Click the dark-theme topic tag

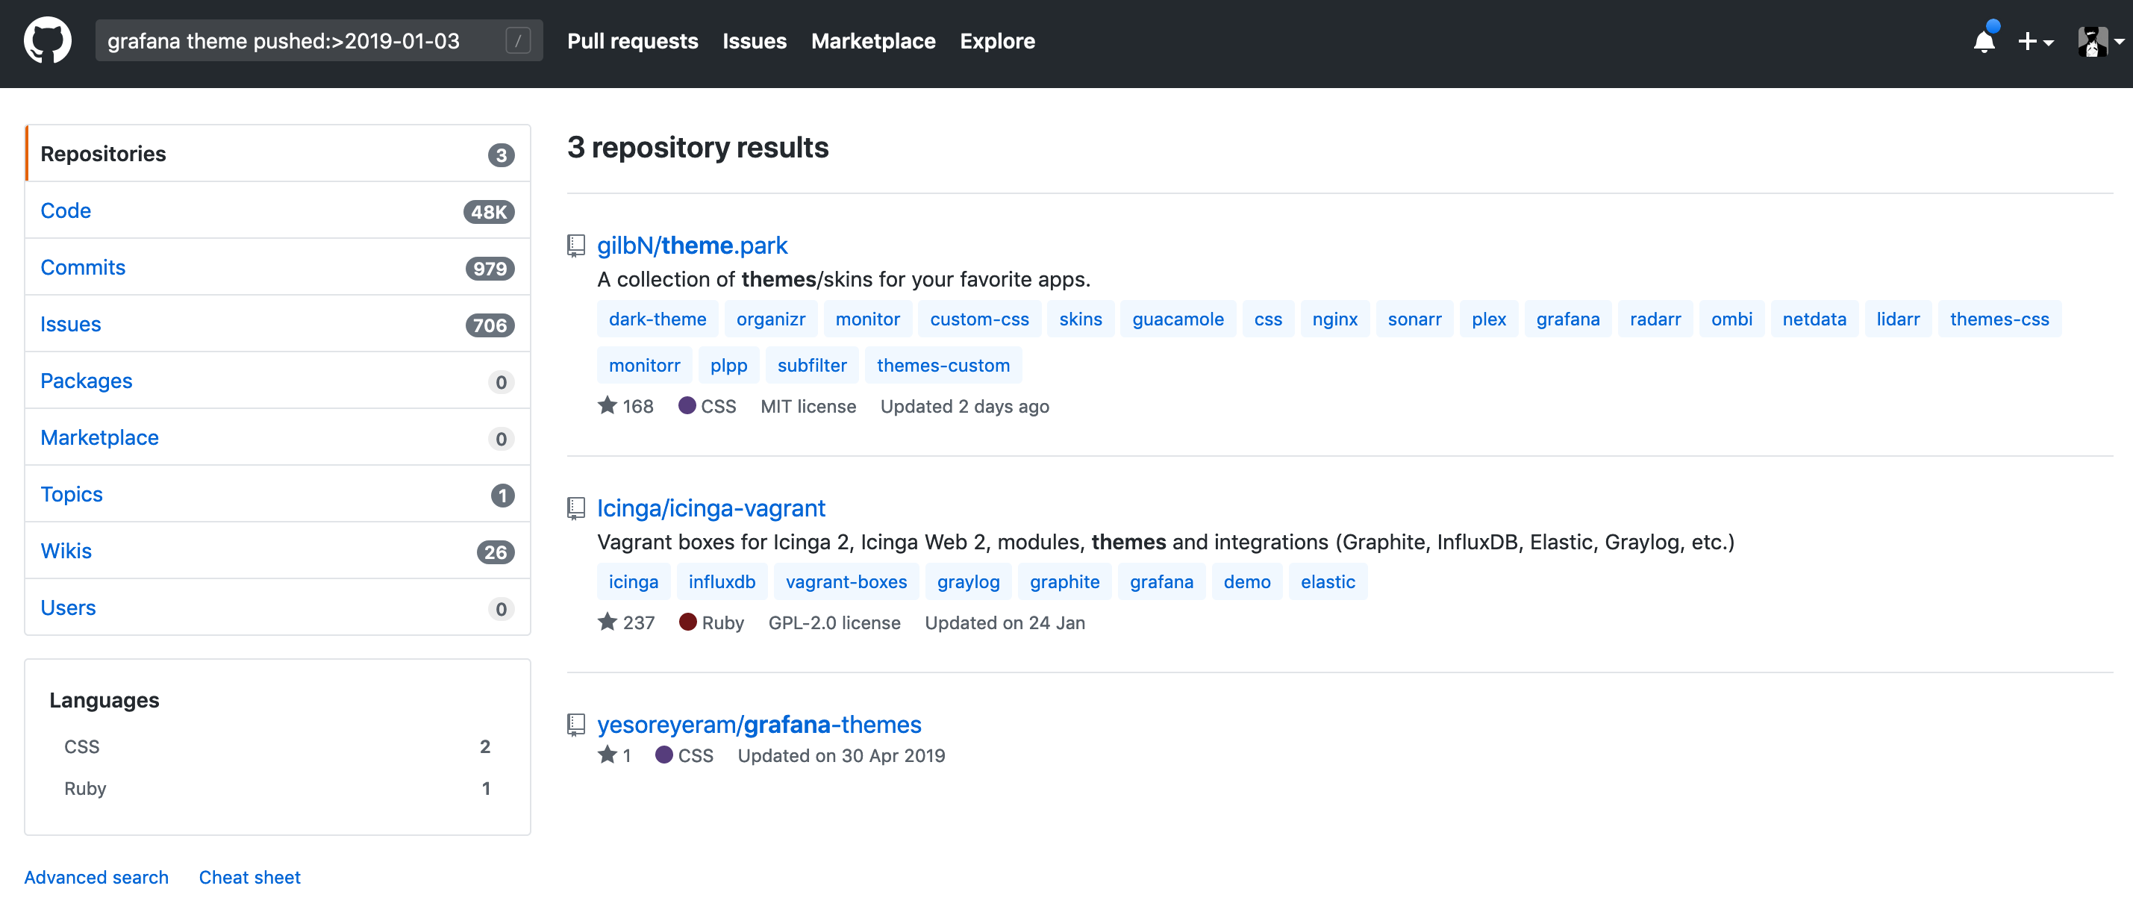pyautogui.click(x=657, y=319)
